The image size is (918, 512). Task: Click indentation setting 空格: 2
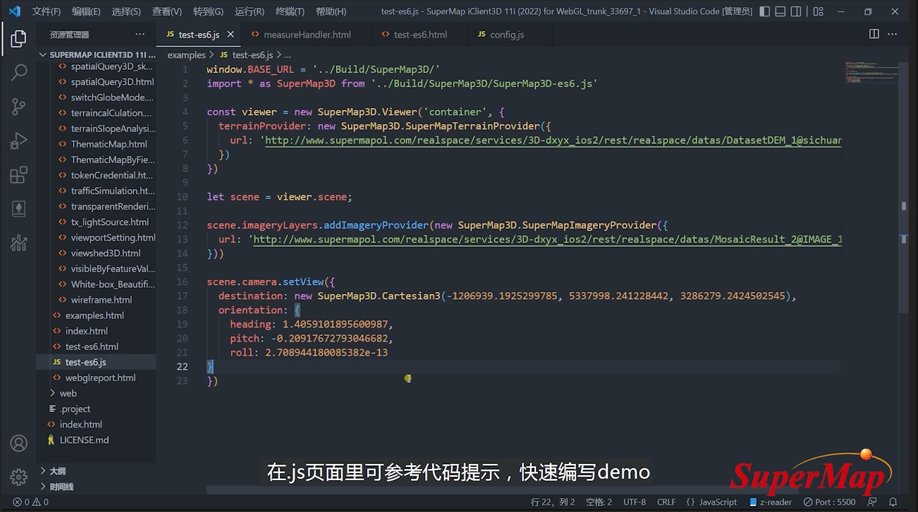[599, 502]
